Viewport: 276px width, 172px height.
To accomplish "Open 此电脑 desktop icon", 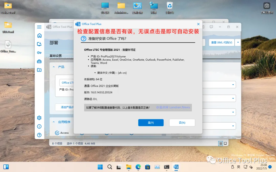I will tap(105, 8).
